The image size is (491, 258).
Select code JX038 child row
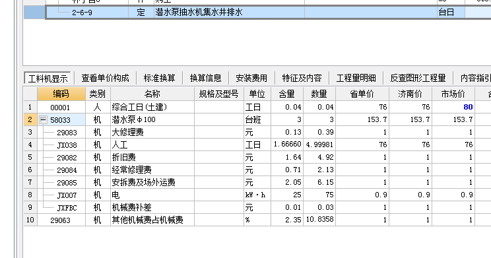(x=67, y=145)
